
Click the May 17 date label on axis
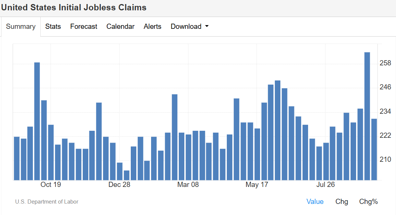(257, 185)
